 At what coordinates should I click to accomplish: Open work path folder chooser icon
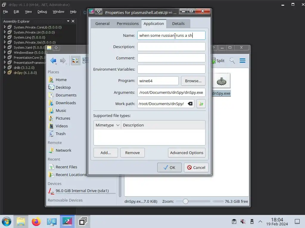click(201, 104)
